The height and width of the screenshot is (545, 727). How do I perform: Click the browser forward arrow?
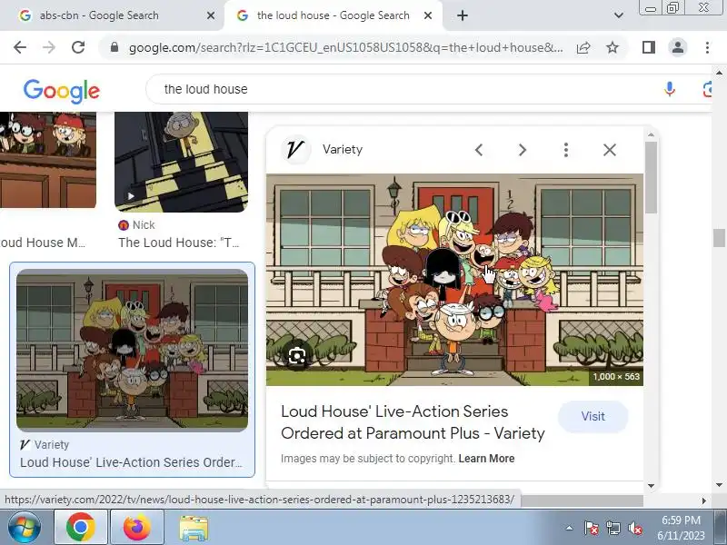[x=49, y=47]
